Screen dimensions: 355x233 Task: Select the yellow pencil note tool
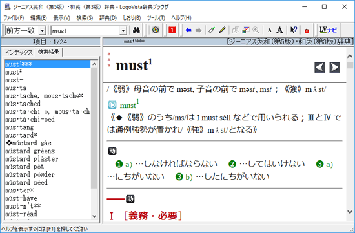222,30
